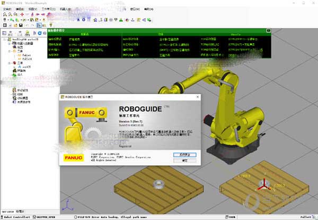Image resolution: width=318 pixels, height=220 pixels.
Task: Click the highlighted pointer tool in third toolbar row
Action: point(39,25)
